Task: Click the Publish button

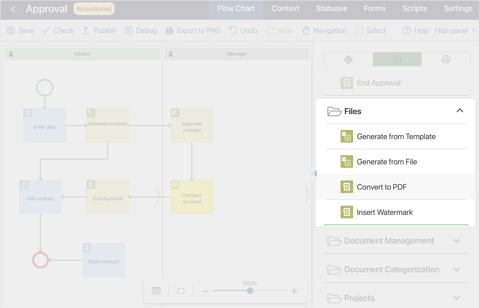Action: [x=99, y=31]
